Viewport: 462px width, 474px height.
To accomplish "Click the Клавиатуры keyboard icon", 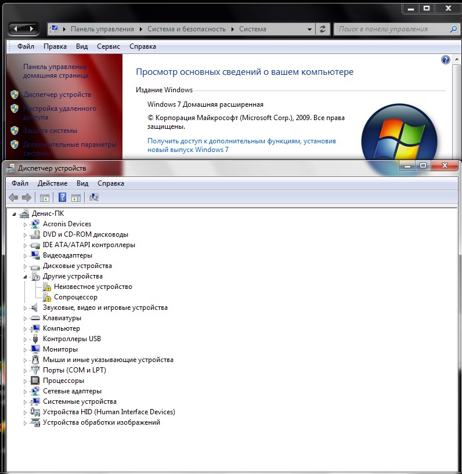I will click(x=35, y=318).
